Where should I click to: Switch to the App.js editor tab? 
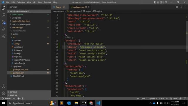click(59, 7)
